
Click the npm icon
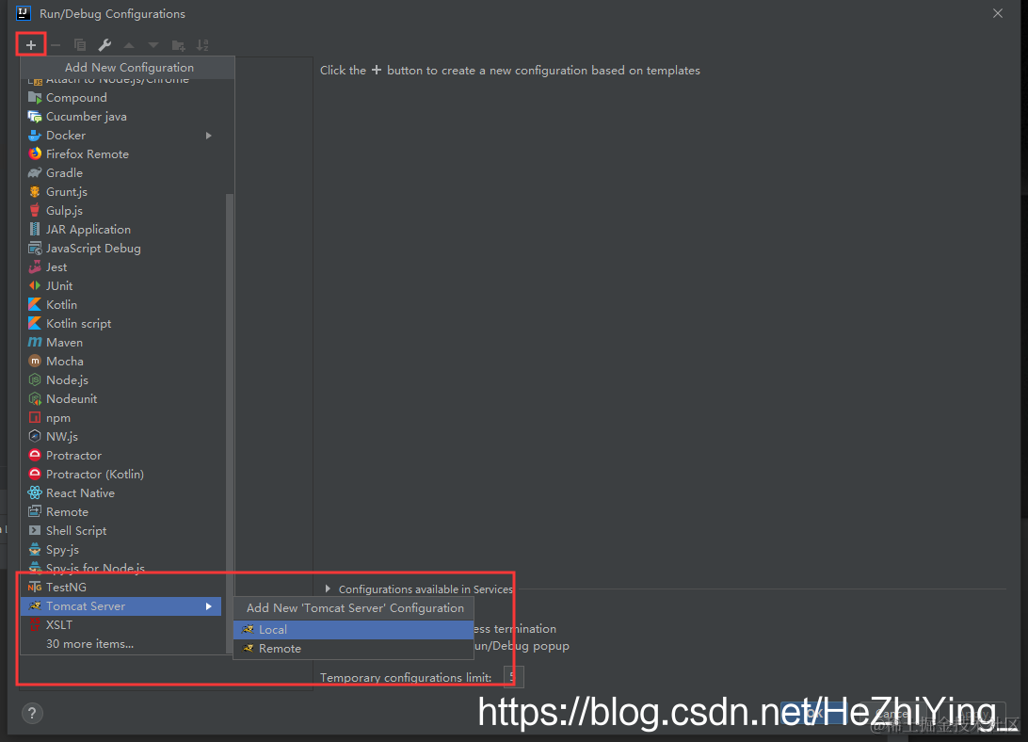[35, 418]
